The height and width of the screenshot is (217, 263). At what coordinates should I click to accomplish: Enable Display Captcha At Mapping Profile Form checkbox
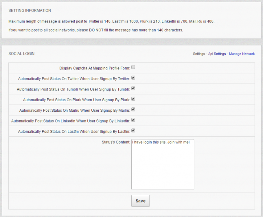tap(133, 67)
